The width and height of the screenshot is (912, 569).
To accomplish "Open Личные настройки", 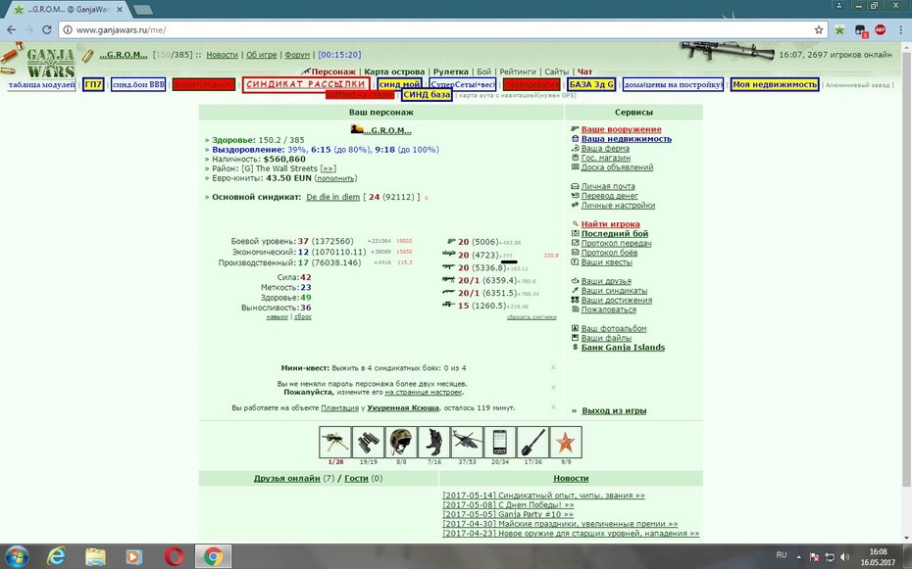I will point(618,205).
